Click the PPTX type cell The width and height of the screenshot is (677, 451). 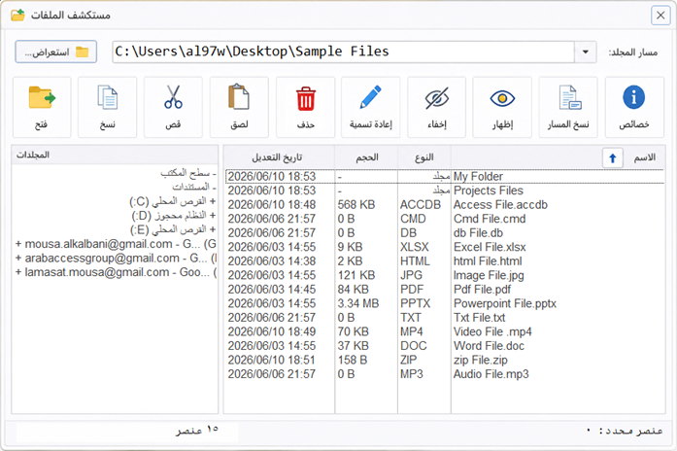point(416,303)
